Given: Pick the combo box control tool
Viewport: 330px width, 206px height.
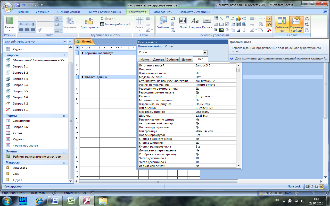Looking at the screenshot, I should 216,19.
